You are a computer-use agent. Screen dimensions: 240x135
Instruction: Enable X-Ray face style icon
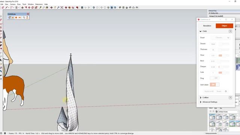pyautogui.click(x=94, y=7)
